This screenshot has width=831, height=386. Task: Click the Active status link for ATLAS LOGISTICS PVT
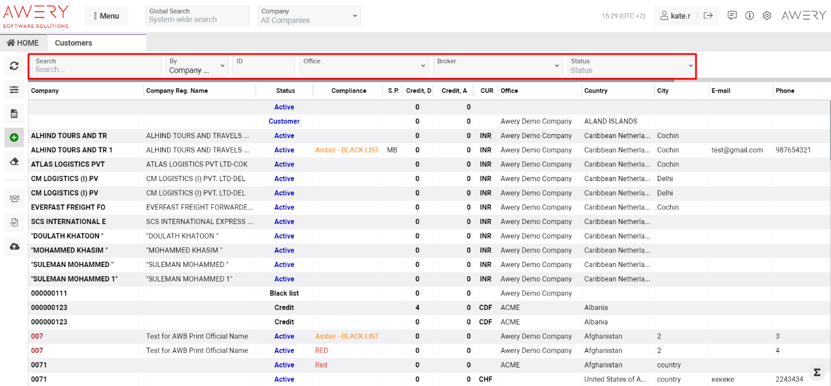tap(284, 164)
